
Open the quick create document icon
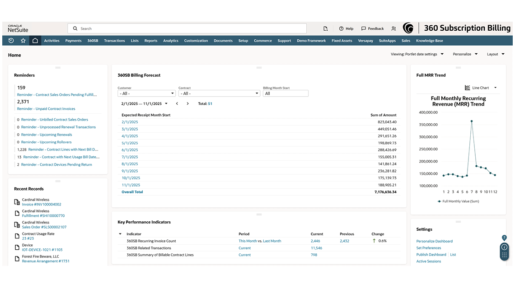(x=325, y=28)
